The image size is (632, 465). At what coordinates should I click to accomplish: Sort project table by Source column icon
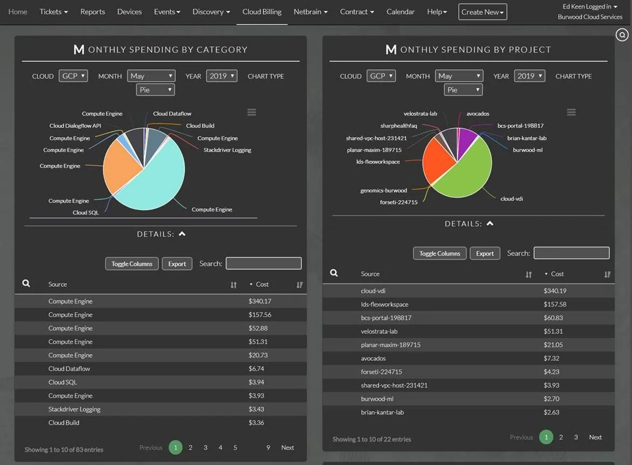pos(529,274)
